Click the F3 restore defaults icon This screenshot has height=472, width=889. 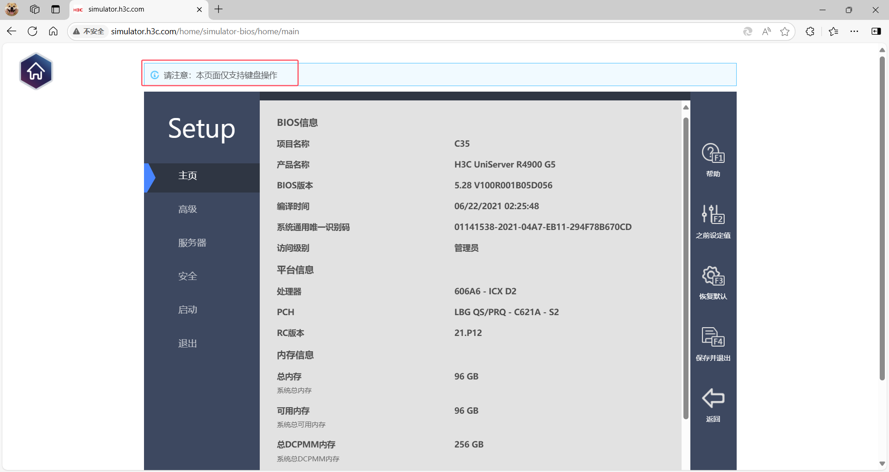tap(713, 276)
